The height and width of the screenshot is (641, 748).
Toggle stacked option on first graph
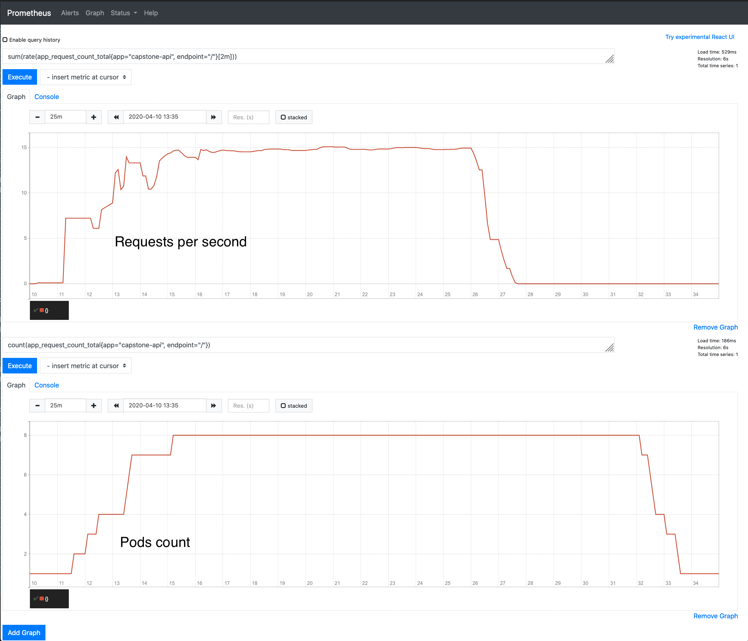[x=293, y=117]
